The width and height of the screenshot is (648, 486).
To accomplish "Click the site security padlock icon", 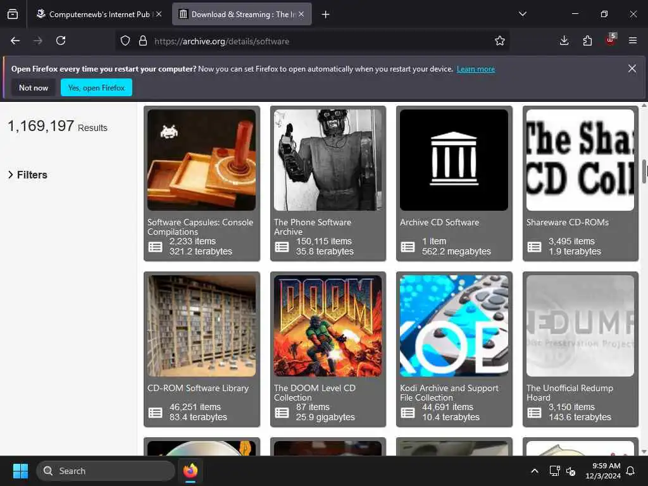I will pos(143,40).
